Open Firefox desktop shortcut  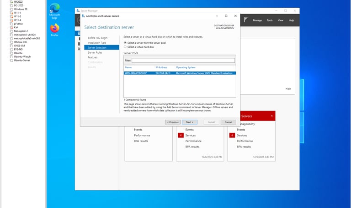coord(54,30)
